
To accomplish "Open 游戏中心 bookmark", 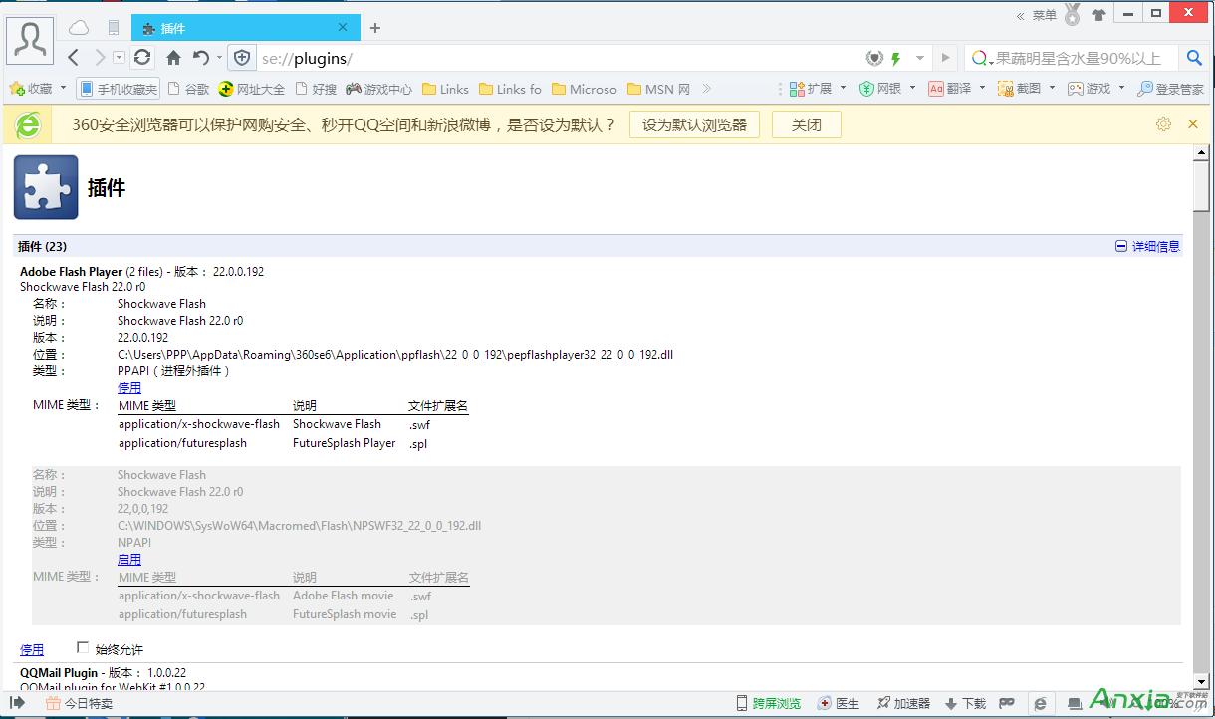I will [378, 89].
